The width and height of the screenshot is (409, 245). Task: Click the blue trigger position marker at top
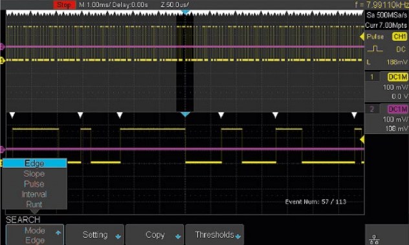(x=185, y=12)
